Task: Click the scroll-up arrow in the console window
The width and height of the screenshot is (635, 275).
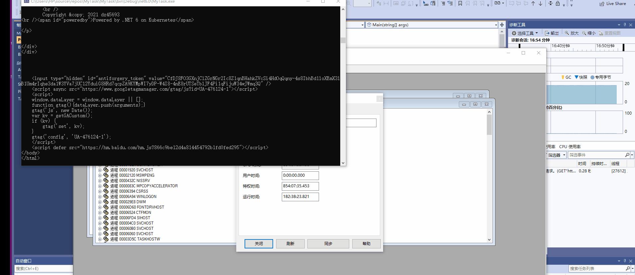Action: (x=343, y=9)
